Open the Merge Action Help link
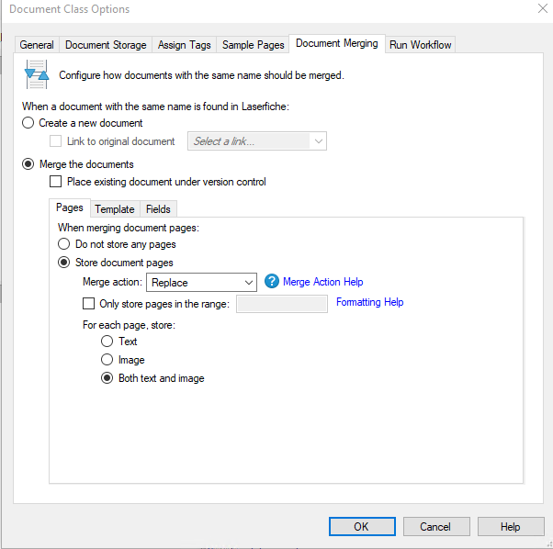 (323, 282)
